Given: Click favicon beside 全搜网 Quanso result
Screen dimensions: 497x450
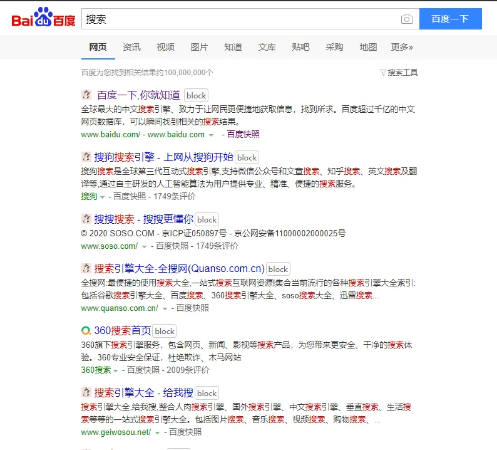Looking at the screenshot, I should tap(86, 268).
